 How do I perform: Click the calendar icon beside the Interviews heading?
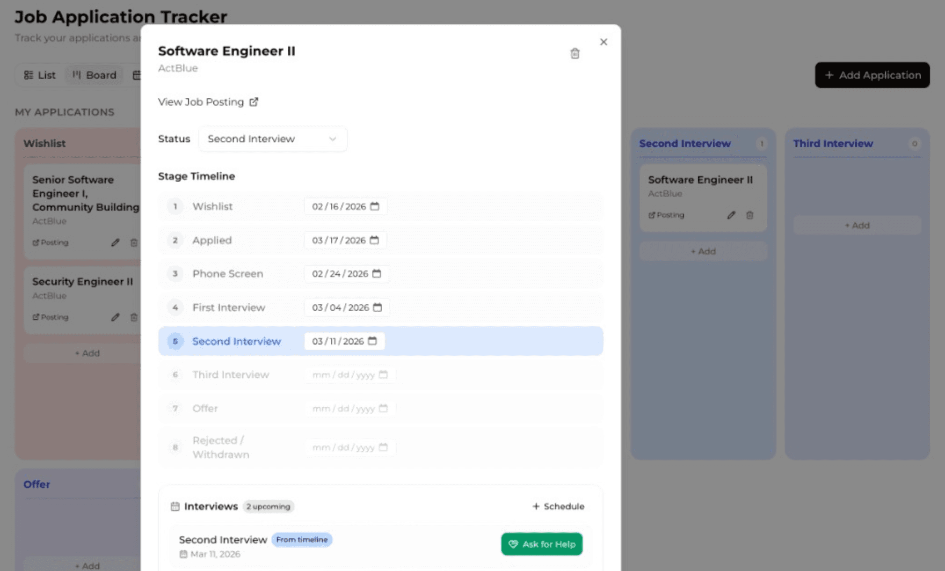pos(175,506)
